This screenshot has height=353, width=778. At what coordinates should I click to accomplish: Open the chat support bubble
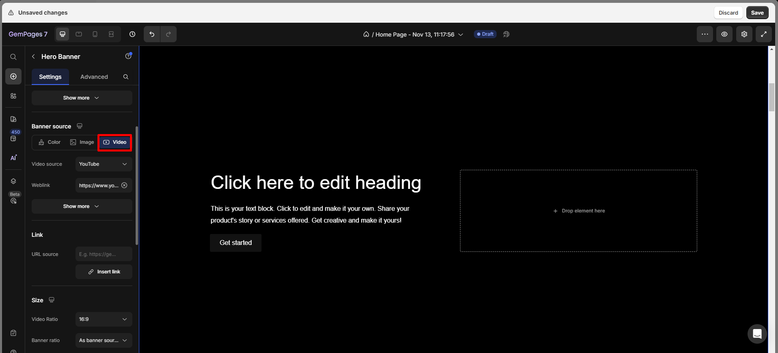coord(757,334)
